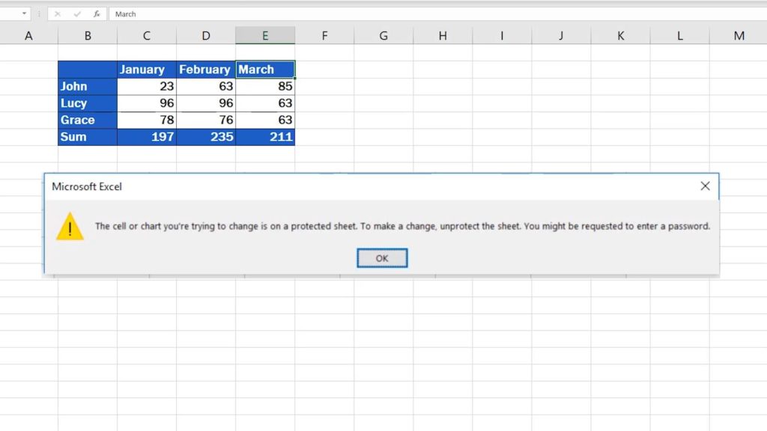Select column H header
The image size is (767, 431).
443,36
